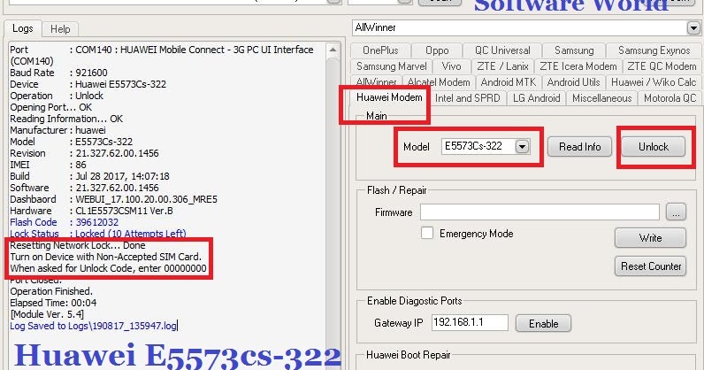Click the Flash Code 39612032 line
Image resolution: width=704 pixels, height=370 pixels.
tap(65, 222)
